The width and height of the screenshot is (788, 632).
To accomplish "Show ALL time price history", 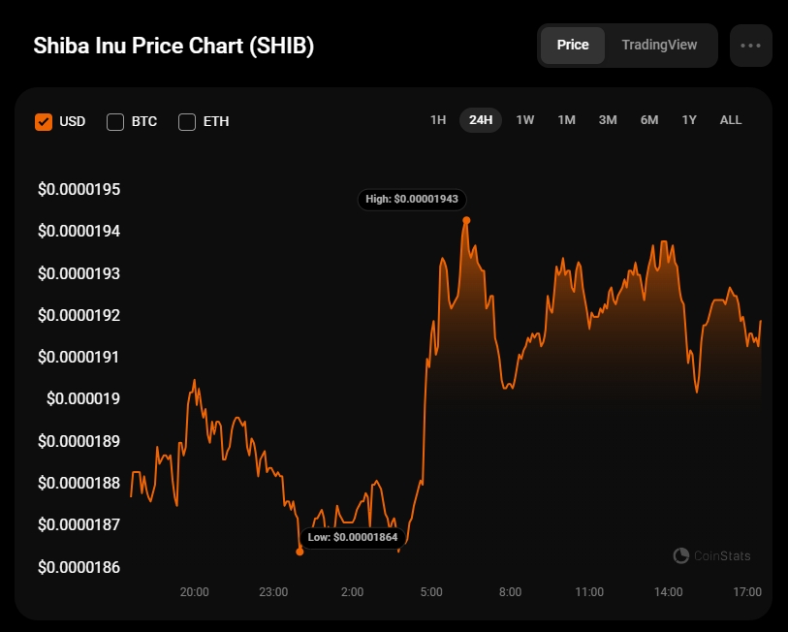I will (731, 120).
